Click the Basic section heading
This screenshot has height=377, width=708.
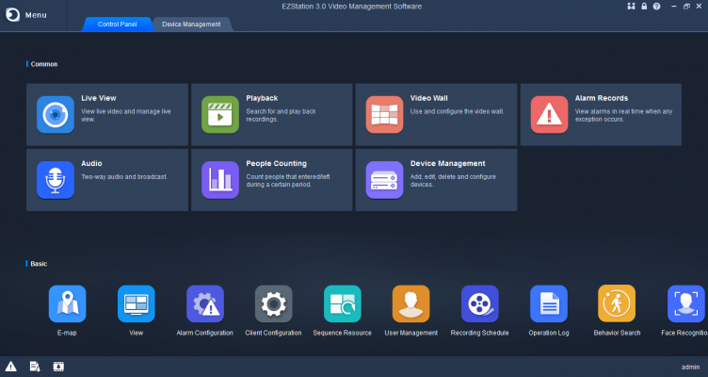(39, 264)
